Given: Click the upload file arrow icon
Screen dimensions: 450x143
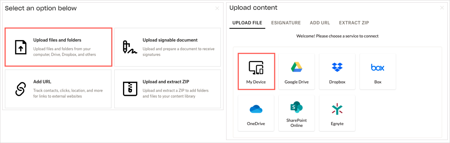Looking at the screenshot, I should tap(20, 47).
